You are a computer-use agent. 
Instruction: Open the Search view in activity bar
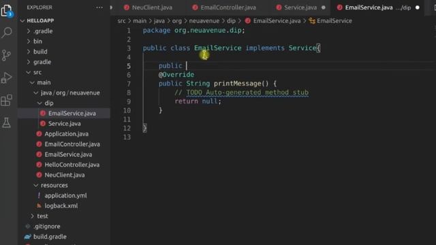click(x=7, y=33)
